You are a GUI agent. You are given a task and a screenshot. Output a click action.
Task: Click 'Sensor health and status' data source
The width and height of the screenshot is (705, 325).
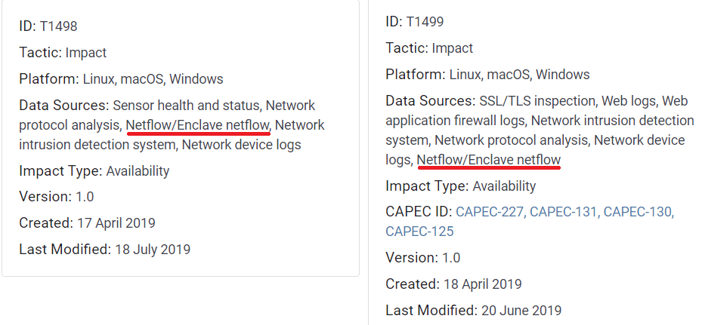coord(185,105)
